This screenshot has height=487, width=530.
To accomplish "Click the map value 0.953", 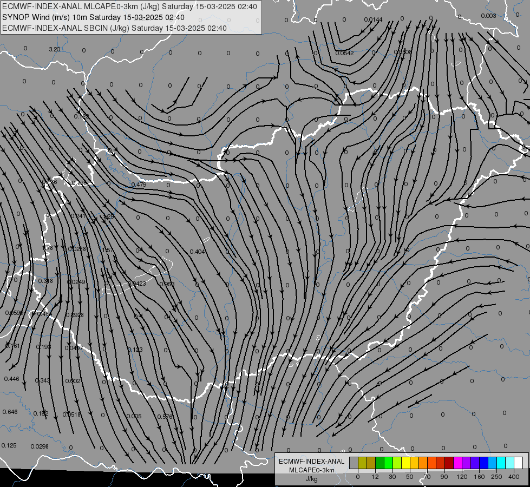I will [x=167, y=284].
